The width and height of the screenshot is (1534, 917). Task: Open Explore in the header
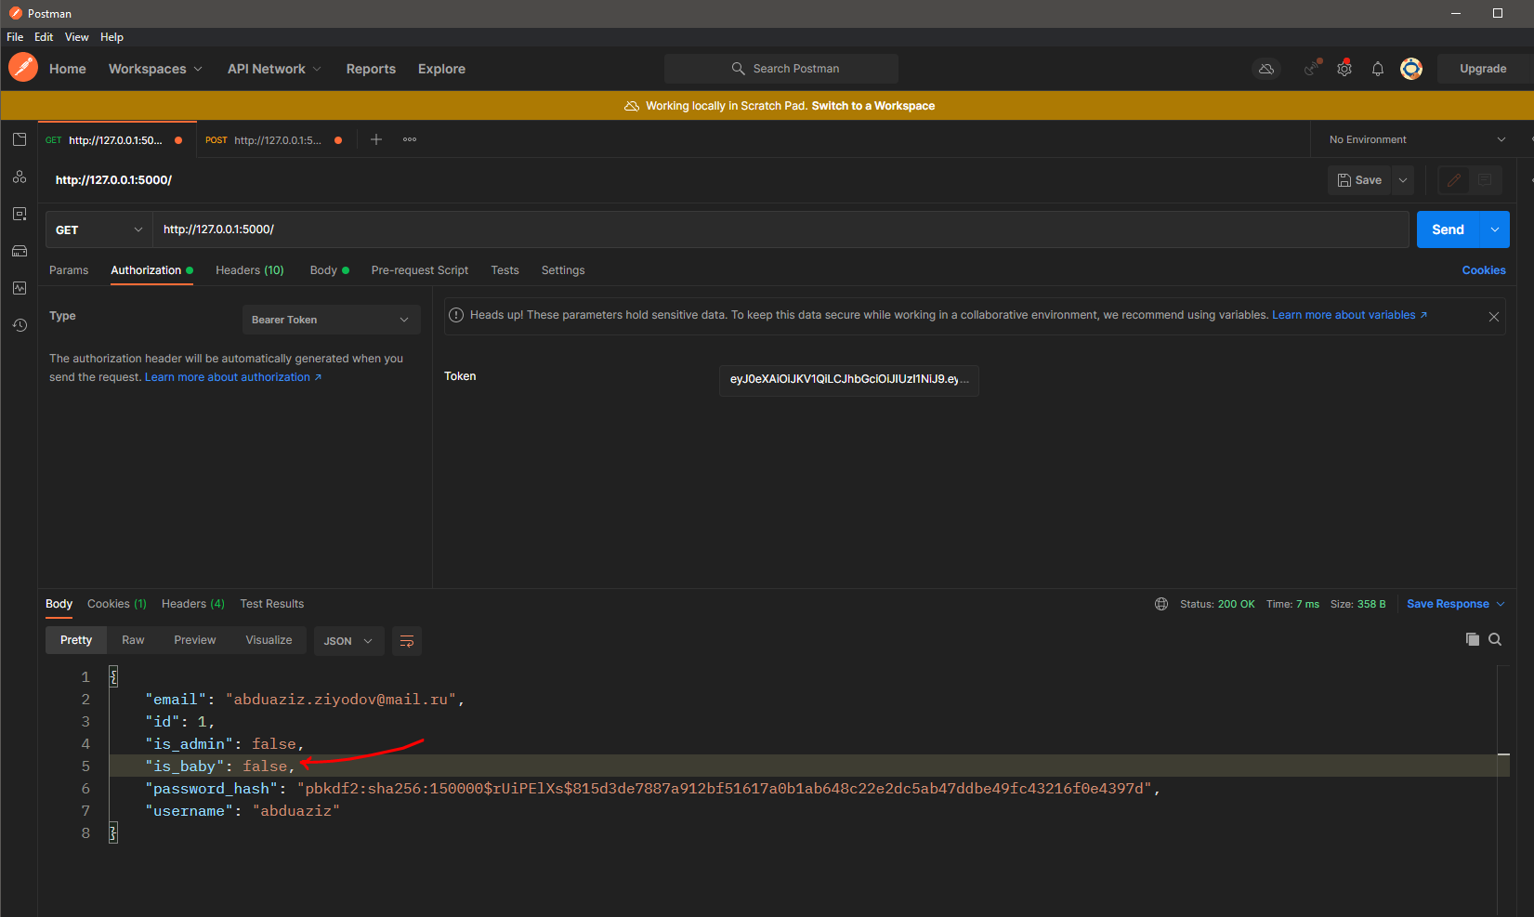(441, 69)
